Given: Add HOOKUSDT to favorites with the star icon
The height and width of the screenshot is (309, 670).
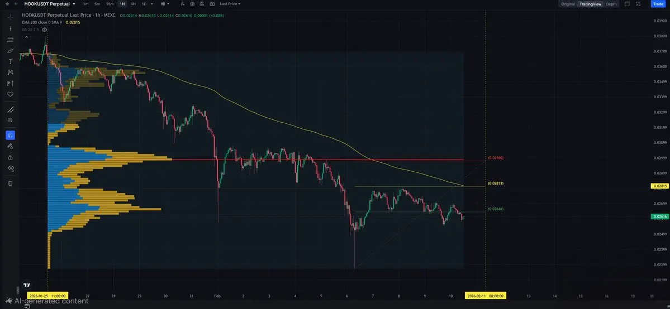Looking at the screenshot, I should (7, 4).
